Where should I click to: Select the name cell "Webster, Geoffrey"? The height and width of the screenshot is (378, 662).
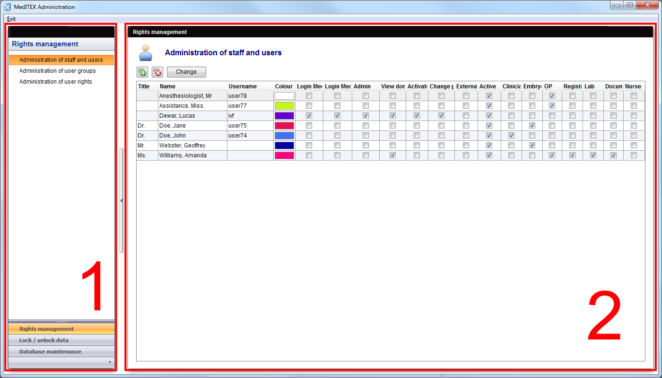192,146
